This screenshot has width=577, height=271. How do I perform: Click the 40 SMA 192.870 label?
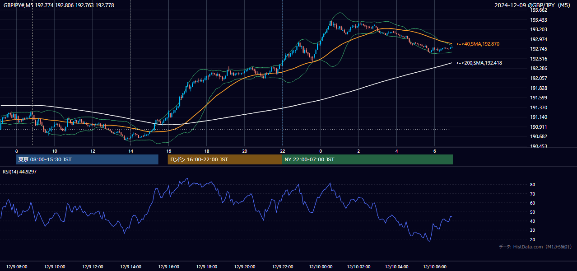click(478, 44)
